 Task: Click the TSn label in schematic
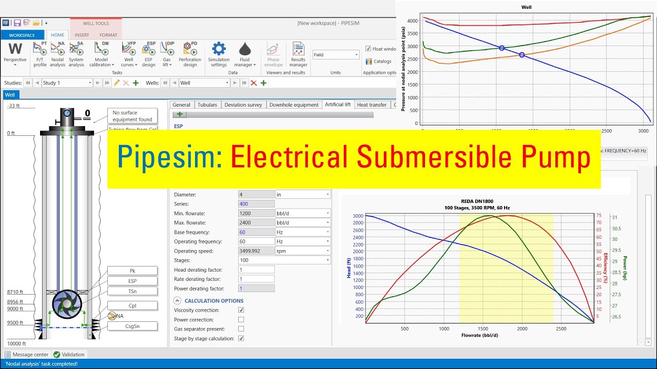(132, 291)
